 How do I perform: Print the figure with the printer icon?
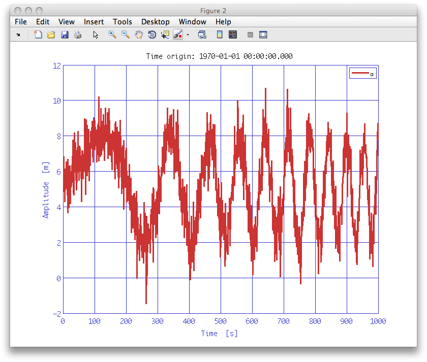78,35
